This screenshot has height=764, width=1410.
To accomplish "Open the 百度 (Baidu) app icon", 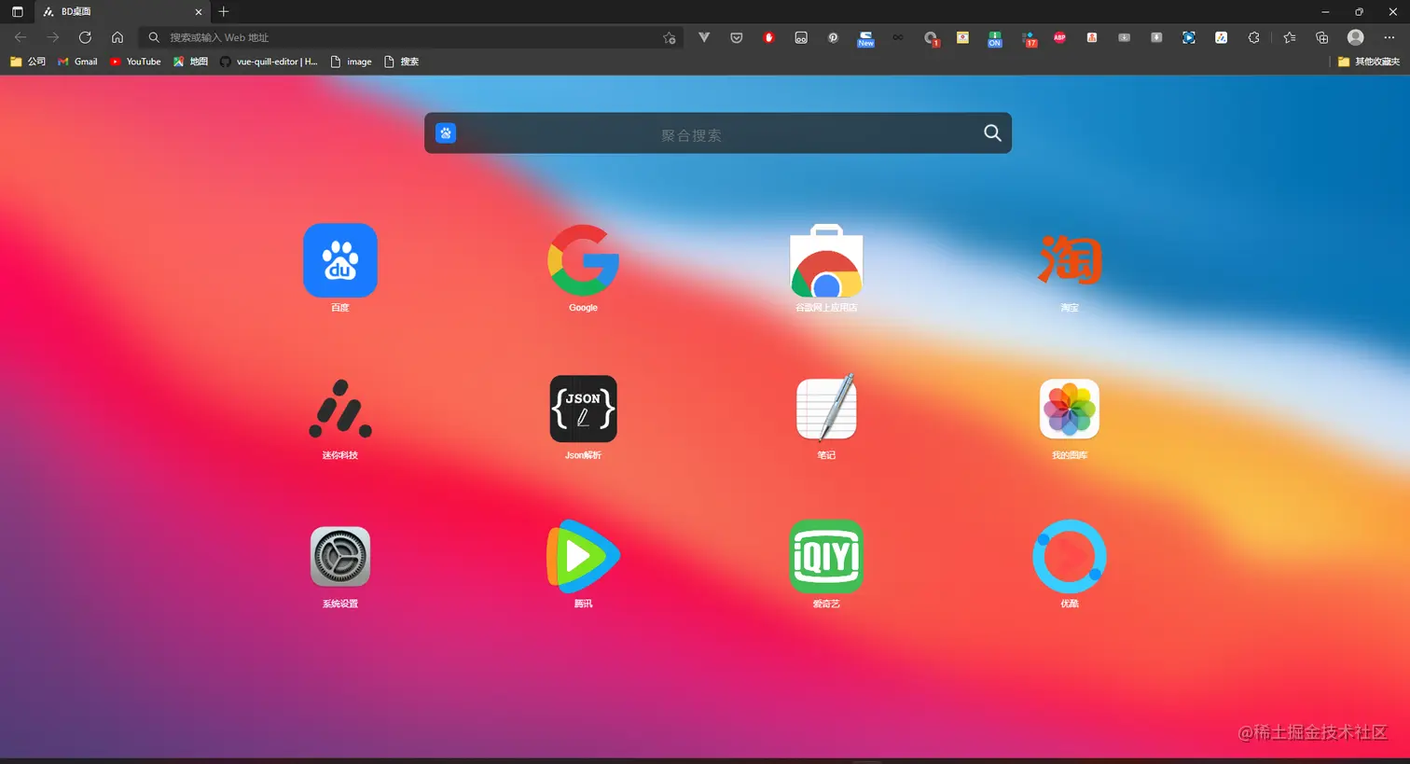I will [x=340, y=260].
